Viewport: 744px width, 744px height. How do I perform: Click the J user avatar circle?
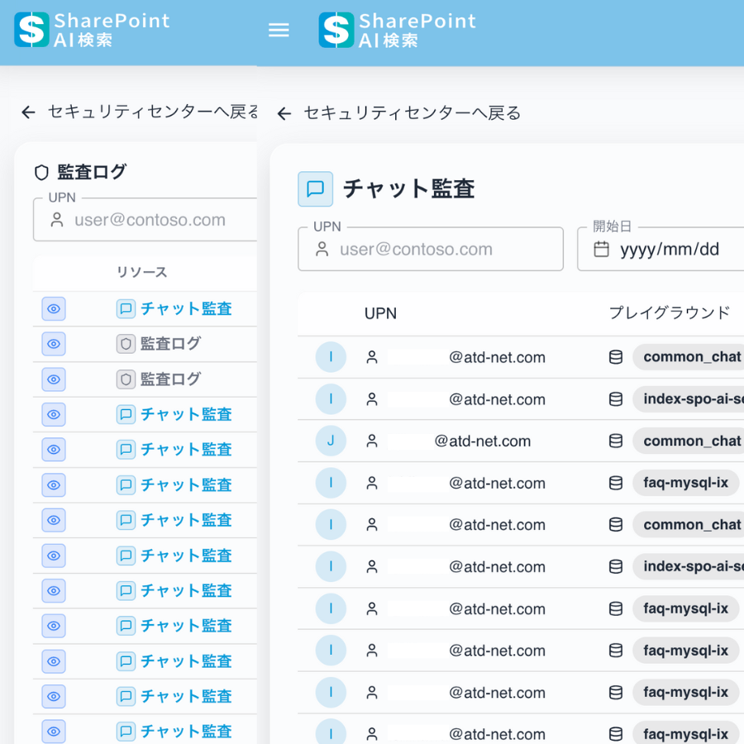(x=331, y=441)
